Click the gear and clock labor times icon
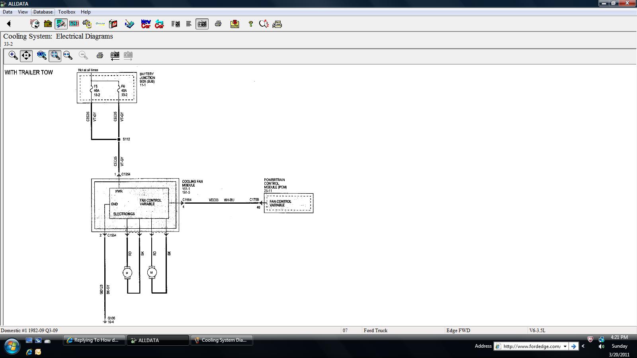 87,24
